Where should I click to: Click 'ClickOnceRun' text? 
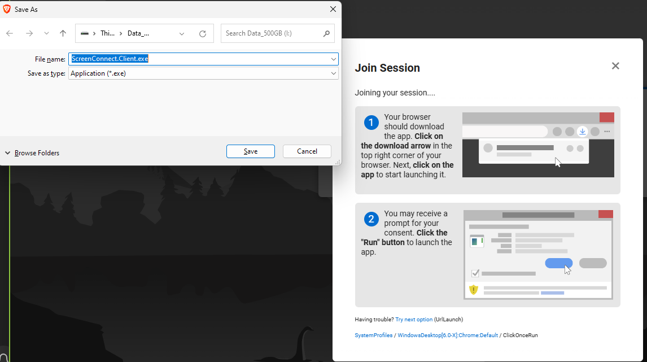tap(521, 335)
